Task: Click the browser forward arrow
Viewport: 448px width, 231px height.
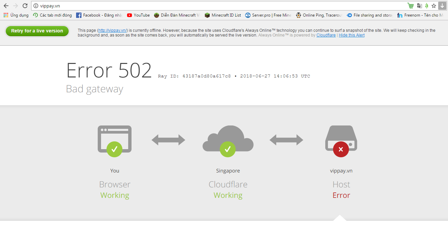Action: pos(15,6)
